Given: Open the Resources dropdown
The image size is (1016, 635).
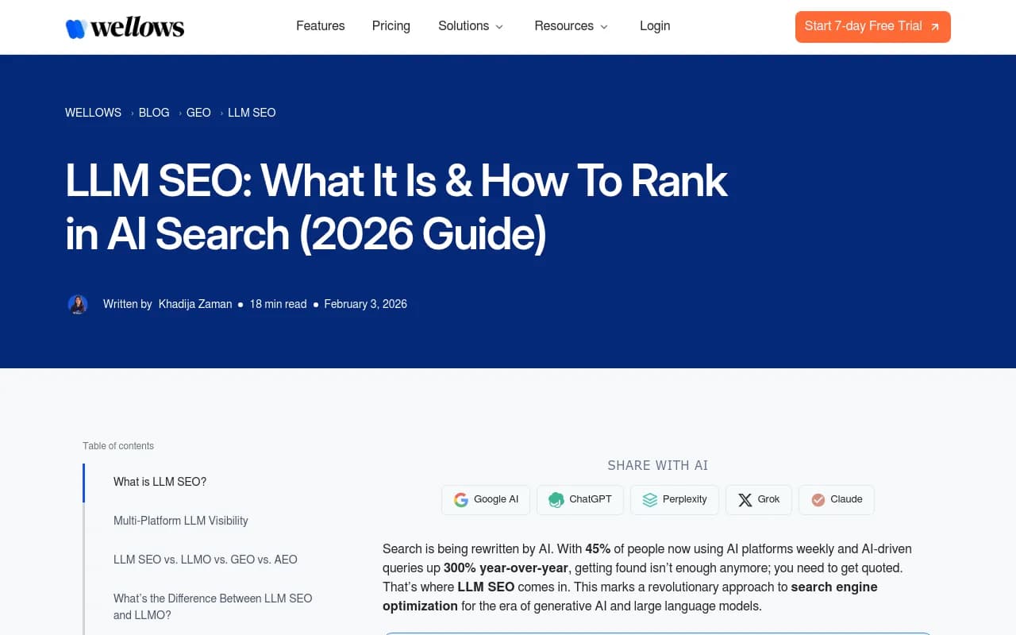Looking at the screenshot, I should click(571, 26).
